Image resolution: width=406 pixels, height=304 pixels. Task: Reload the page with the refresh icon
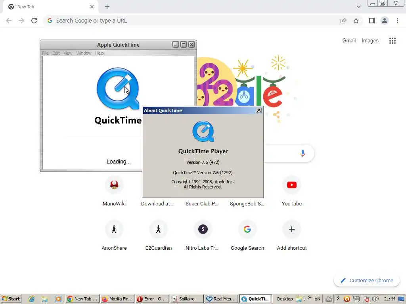point(34,21)
